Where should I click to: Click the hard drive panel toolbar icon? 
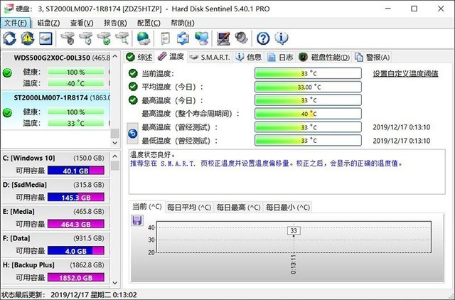tap(45, 38)
